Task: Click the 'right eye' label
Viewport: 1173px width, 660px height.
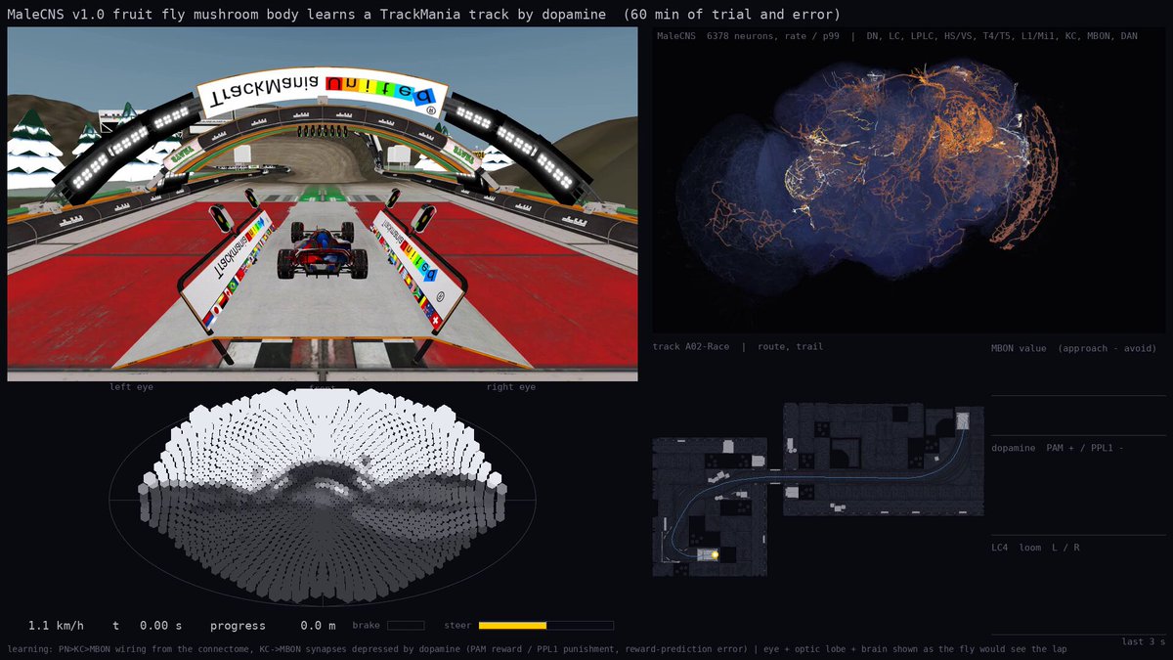Action: click(512, 387)
